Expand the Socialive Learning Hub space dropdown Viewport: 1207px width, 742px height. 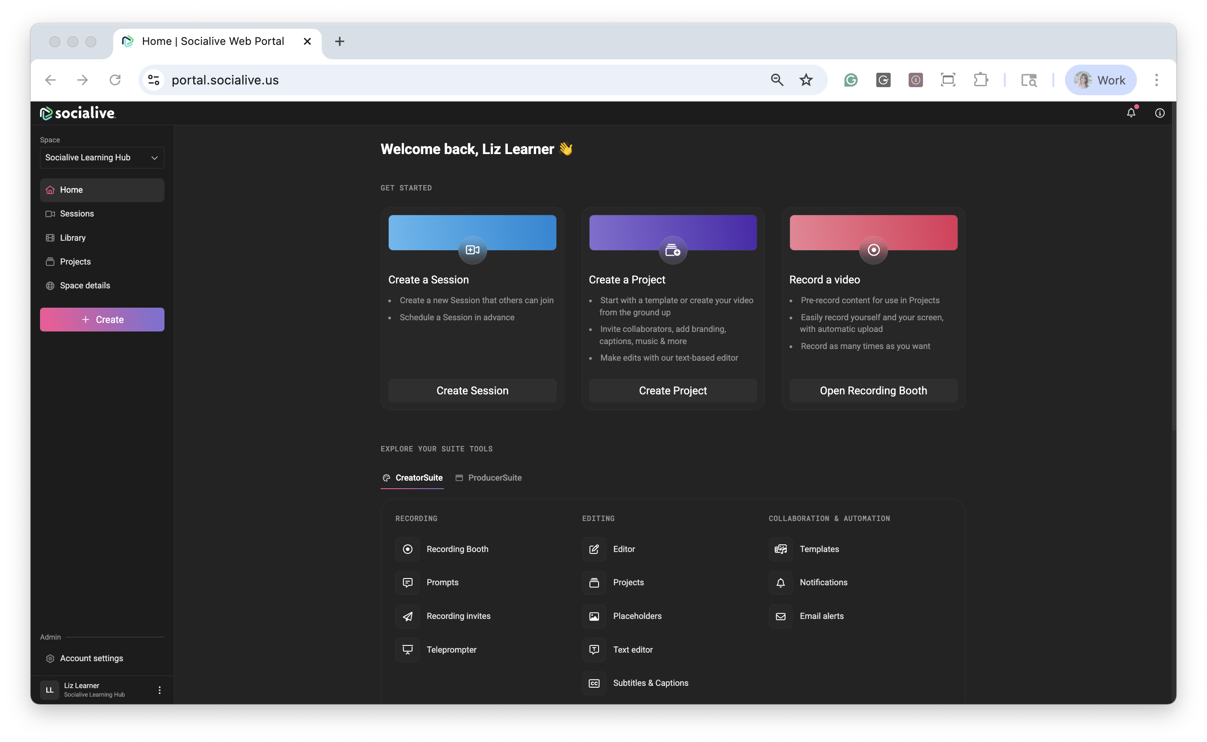(x=102, y=158)
